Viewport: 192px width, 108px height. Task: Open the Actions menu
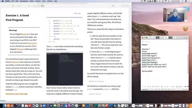point(38,1)
